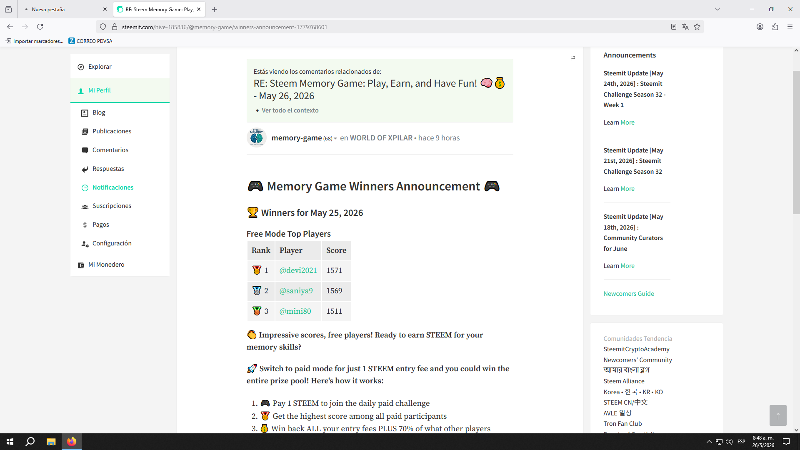
Task: Open the Windows Start menu
Action: [10, 442]
